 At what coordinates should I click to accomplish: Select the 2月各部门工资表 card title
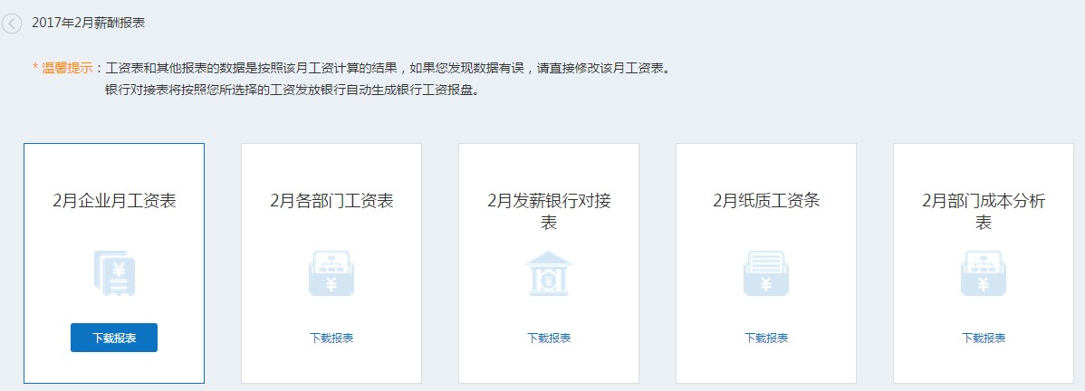pos(331,201)
